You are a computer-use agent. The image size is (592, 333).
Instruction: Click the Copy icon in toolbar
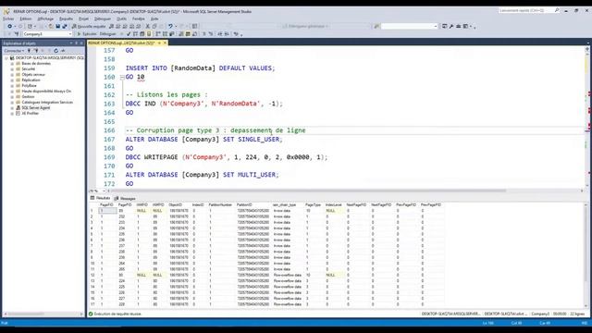click(x=154, y=27)
